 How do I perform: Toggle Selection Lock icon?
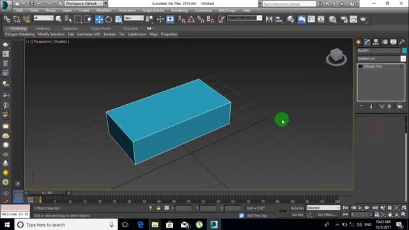click(x=158, y=208)
